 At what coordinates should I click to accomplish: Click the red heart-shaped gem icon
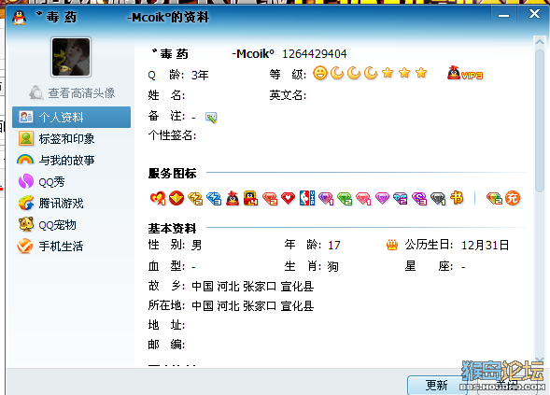pos(288,198)
